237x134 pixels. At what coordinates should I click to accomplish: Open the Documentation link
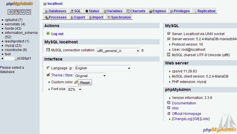pos(184,103)
